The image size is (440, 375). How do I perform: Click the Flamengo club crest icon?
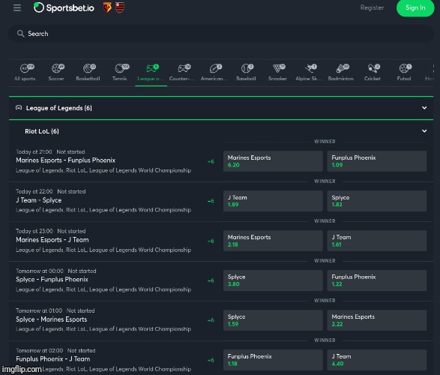click(120, 7)
